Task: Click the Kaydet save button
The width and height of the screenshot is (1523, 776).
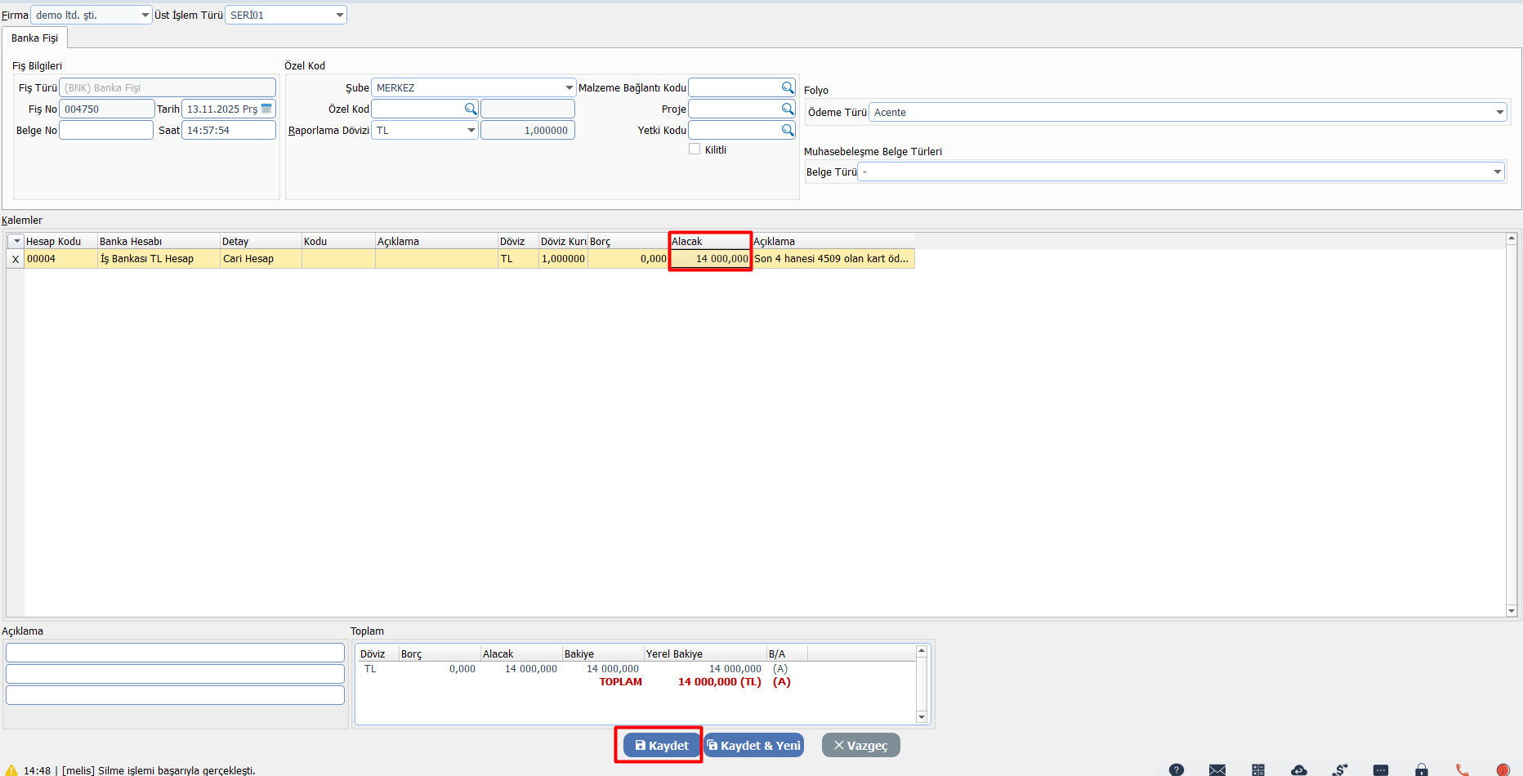Action: point(662,745)
